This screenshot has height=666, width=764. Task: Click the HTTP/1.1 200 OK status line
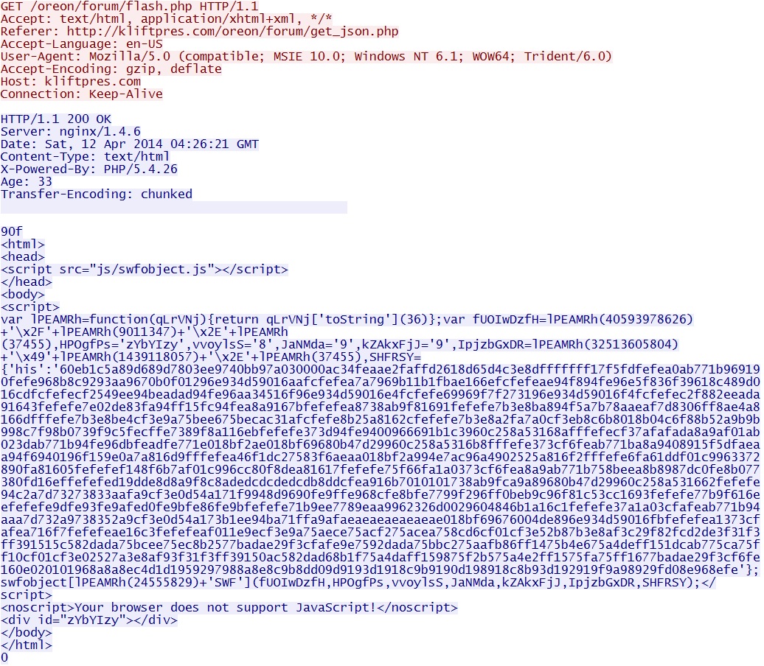pyautogui.click(x=56, y=119)
